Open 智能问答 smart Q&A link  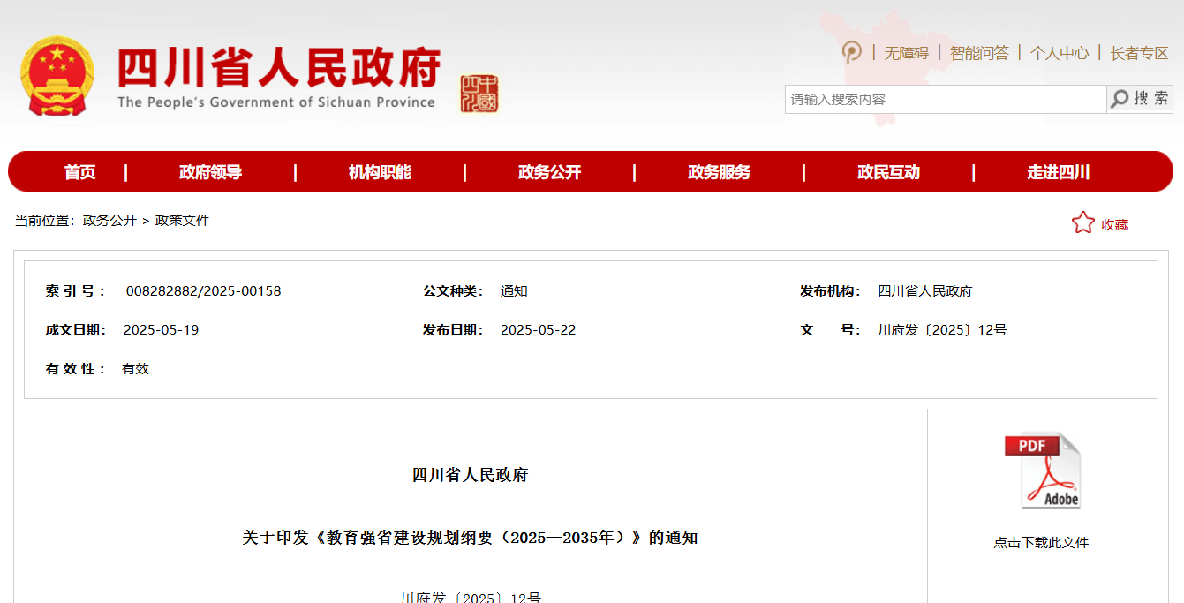pyautogui.click(x=979, y=53)
